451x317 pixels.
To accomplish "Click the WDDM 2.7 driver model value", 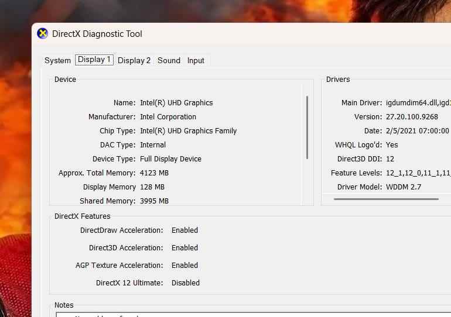I will pos(403,187).
